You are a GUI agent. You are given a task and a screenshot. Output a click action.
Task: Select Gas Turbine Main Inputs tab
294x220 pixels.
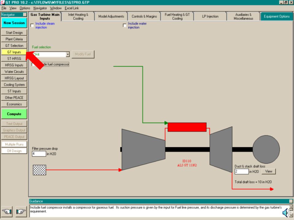tap(45, 16)
